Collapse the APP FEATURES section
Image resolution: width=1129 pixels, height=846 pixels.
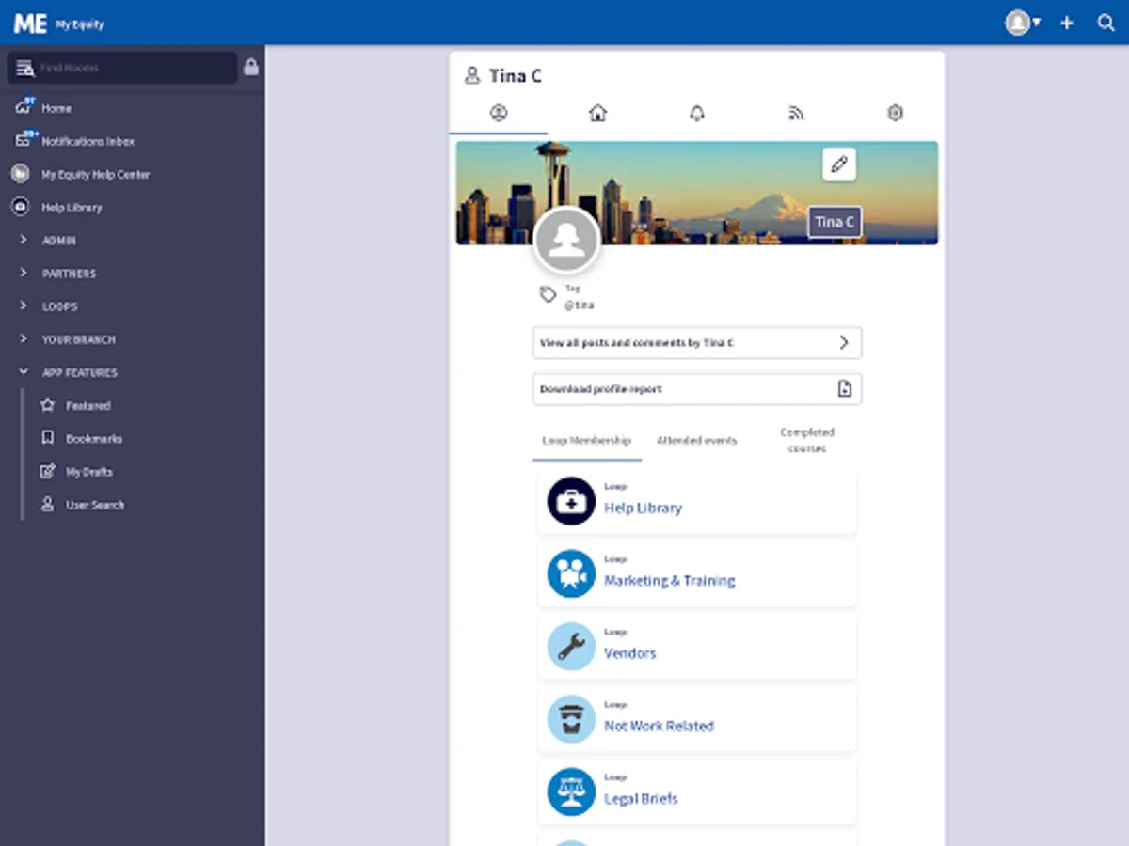point(79,372)
